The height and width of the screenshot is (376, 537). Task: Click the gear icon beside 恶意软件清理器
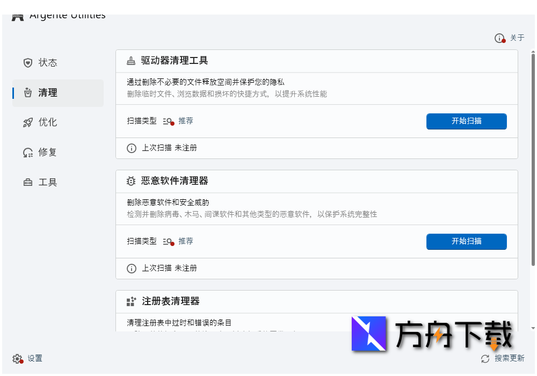[131, 181]
